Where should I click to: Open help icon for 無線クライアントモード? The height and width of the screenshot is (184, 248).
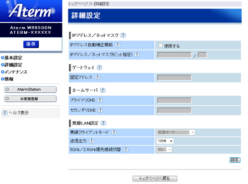114,132
